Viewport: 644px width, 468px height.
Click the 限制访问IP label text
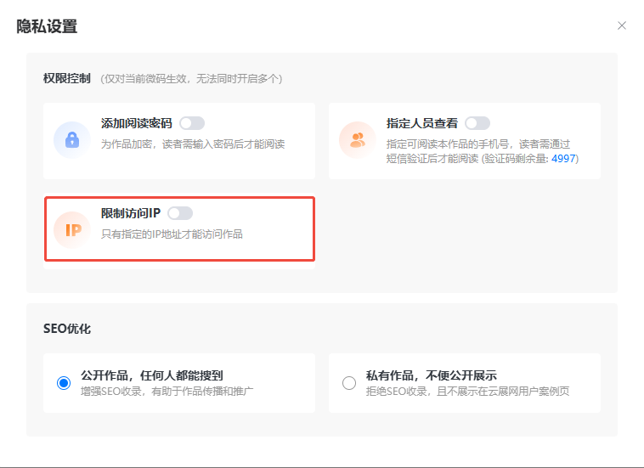click(130, 213)
